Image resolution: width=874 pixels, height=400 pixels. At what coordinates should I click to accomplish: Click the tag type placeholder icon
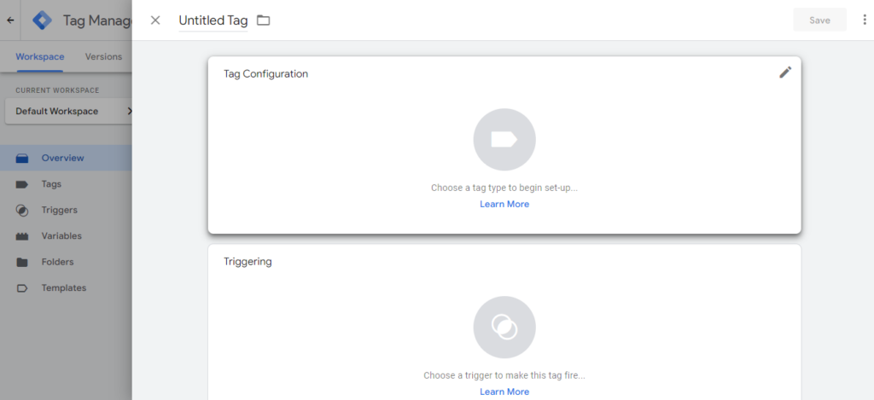(x=504, y=140)
